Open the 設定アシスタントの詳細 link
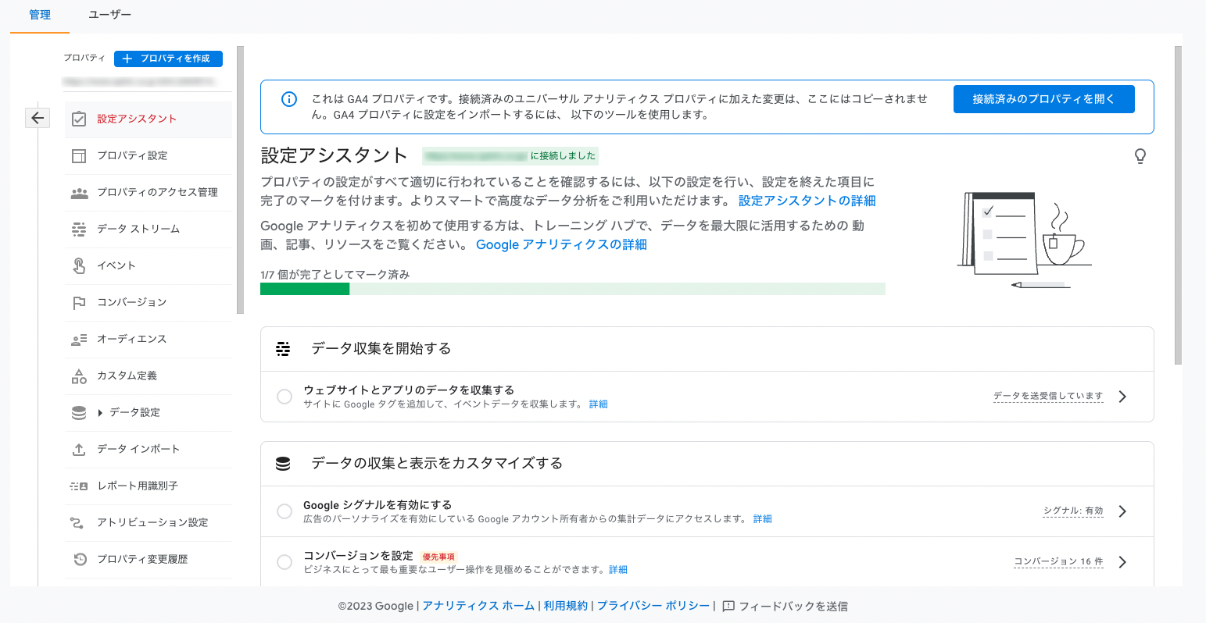Screen dimensions: 1206x623 click(x=806, y=201)
